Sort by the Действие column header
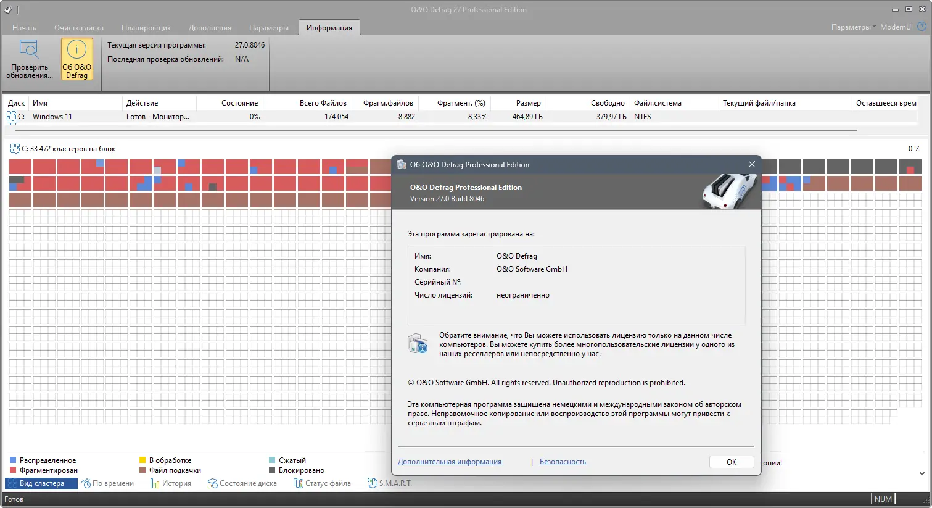Screen dimensions: 932x508 [160, 103]
